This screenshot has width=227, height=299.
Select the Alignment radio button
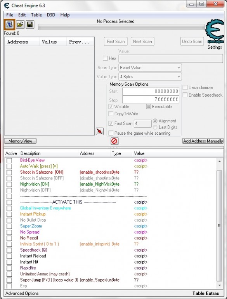[x=155, y=121]
